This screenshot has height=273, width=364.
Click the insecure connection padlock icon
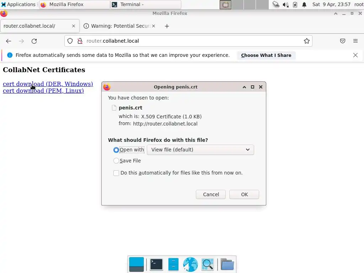[80, 41]
